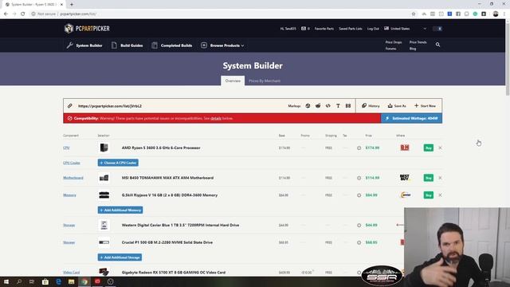510x287 pixels.
Task: Click Start New part list
Action: pyautogui.click(x=425, y=106)
